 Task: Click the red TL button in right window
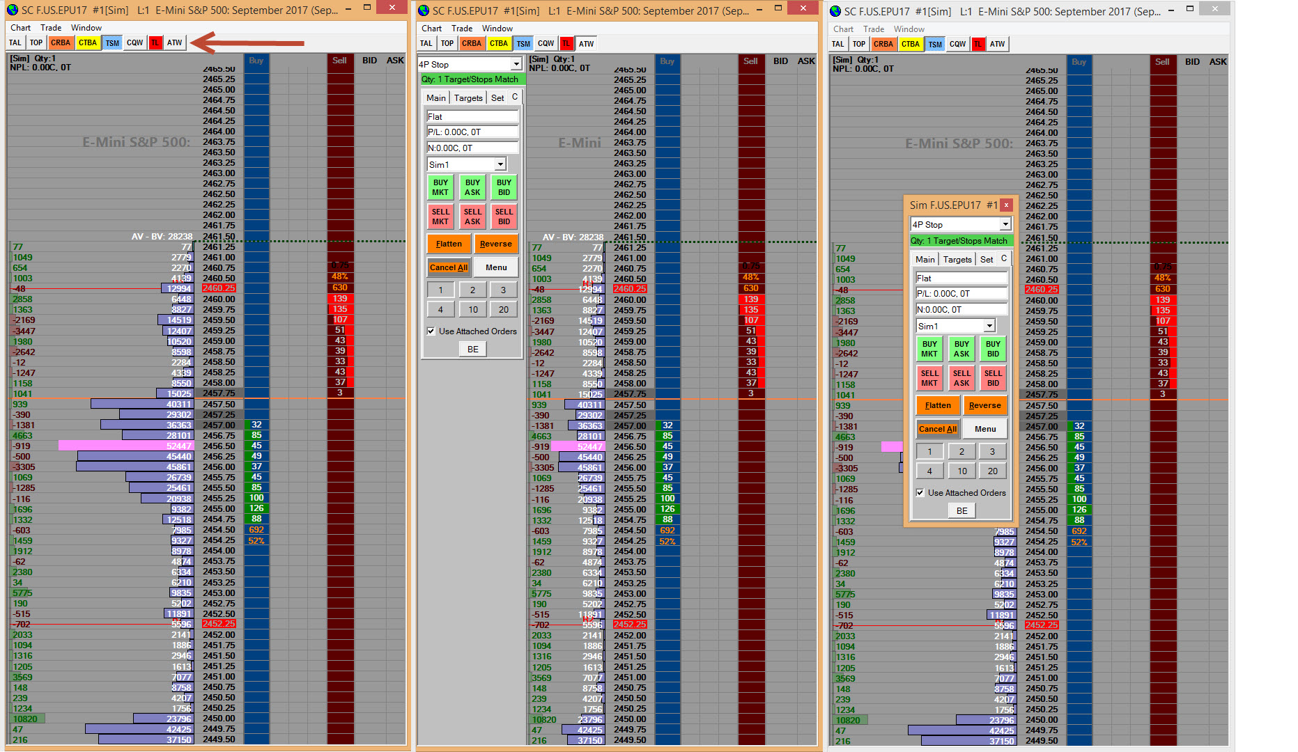(978, 45)
